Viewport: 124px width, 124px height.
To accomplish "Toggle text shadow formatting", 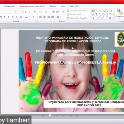I will (x=13, y=17).
